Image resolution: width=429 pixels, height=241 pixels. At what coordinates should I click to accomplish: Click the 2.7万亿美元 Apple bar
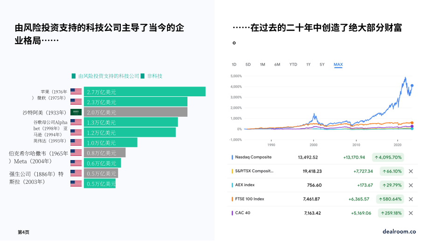tap(145, 92)
